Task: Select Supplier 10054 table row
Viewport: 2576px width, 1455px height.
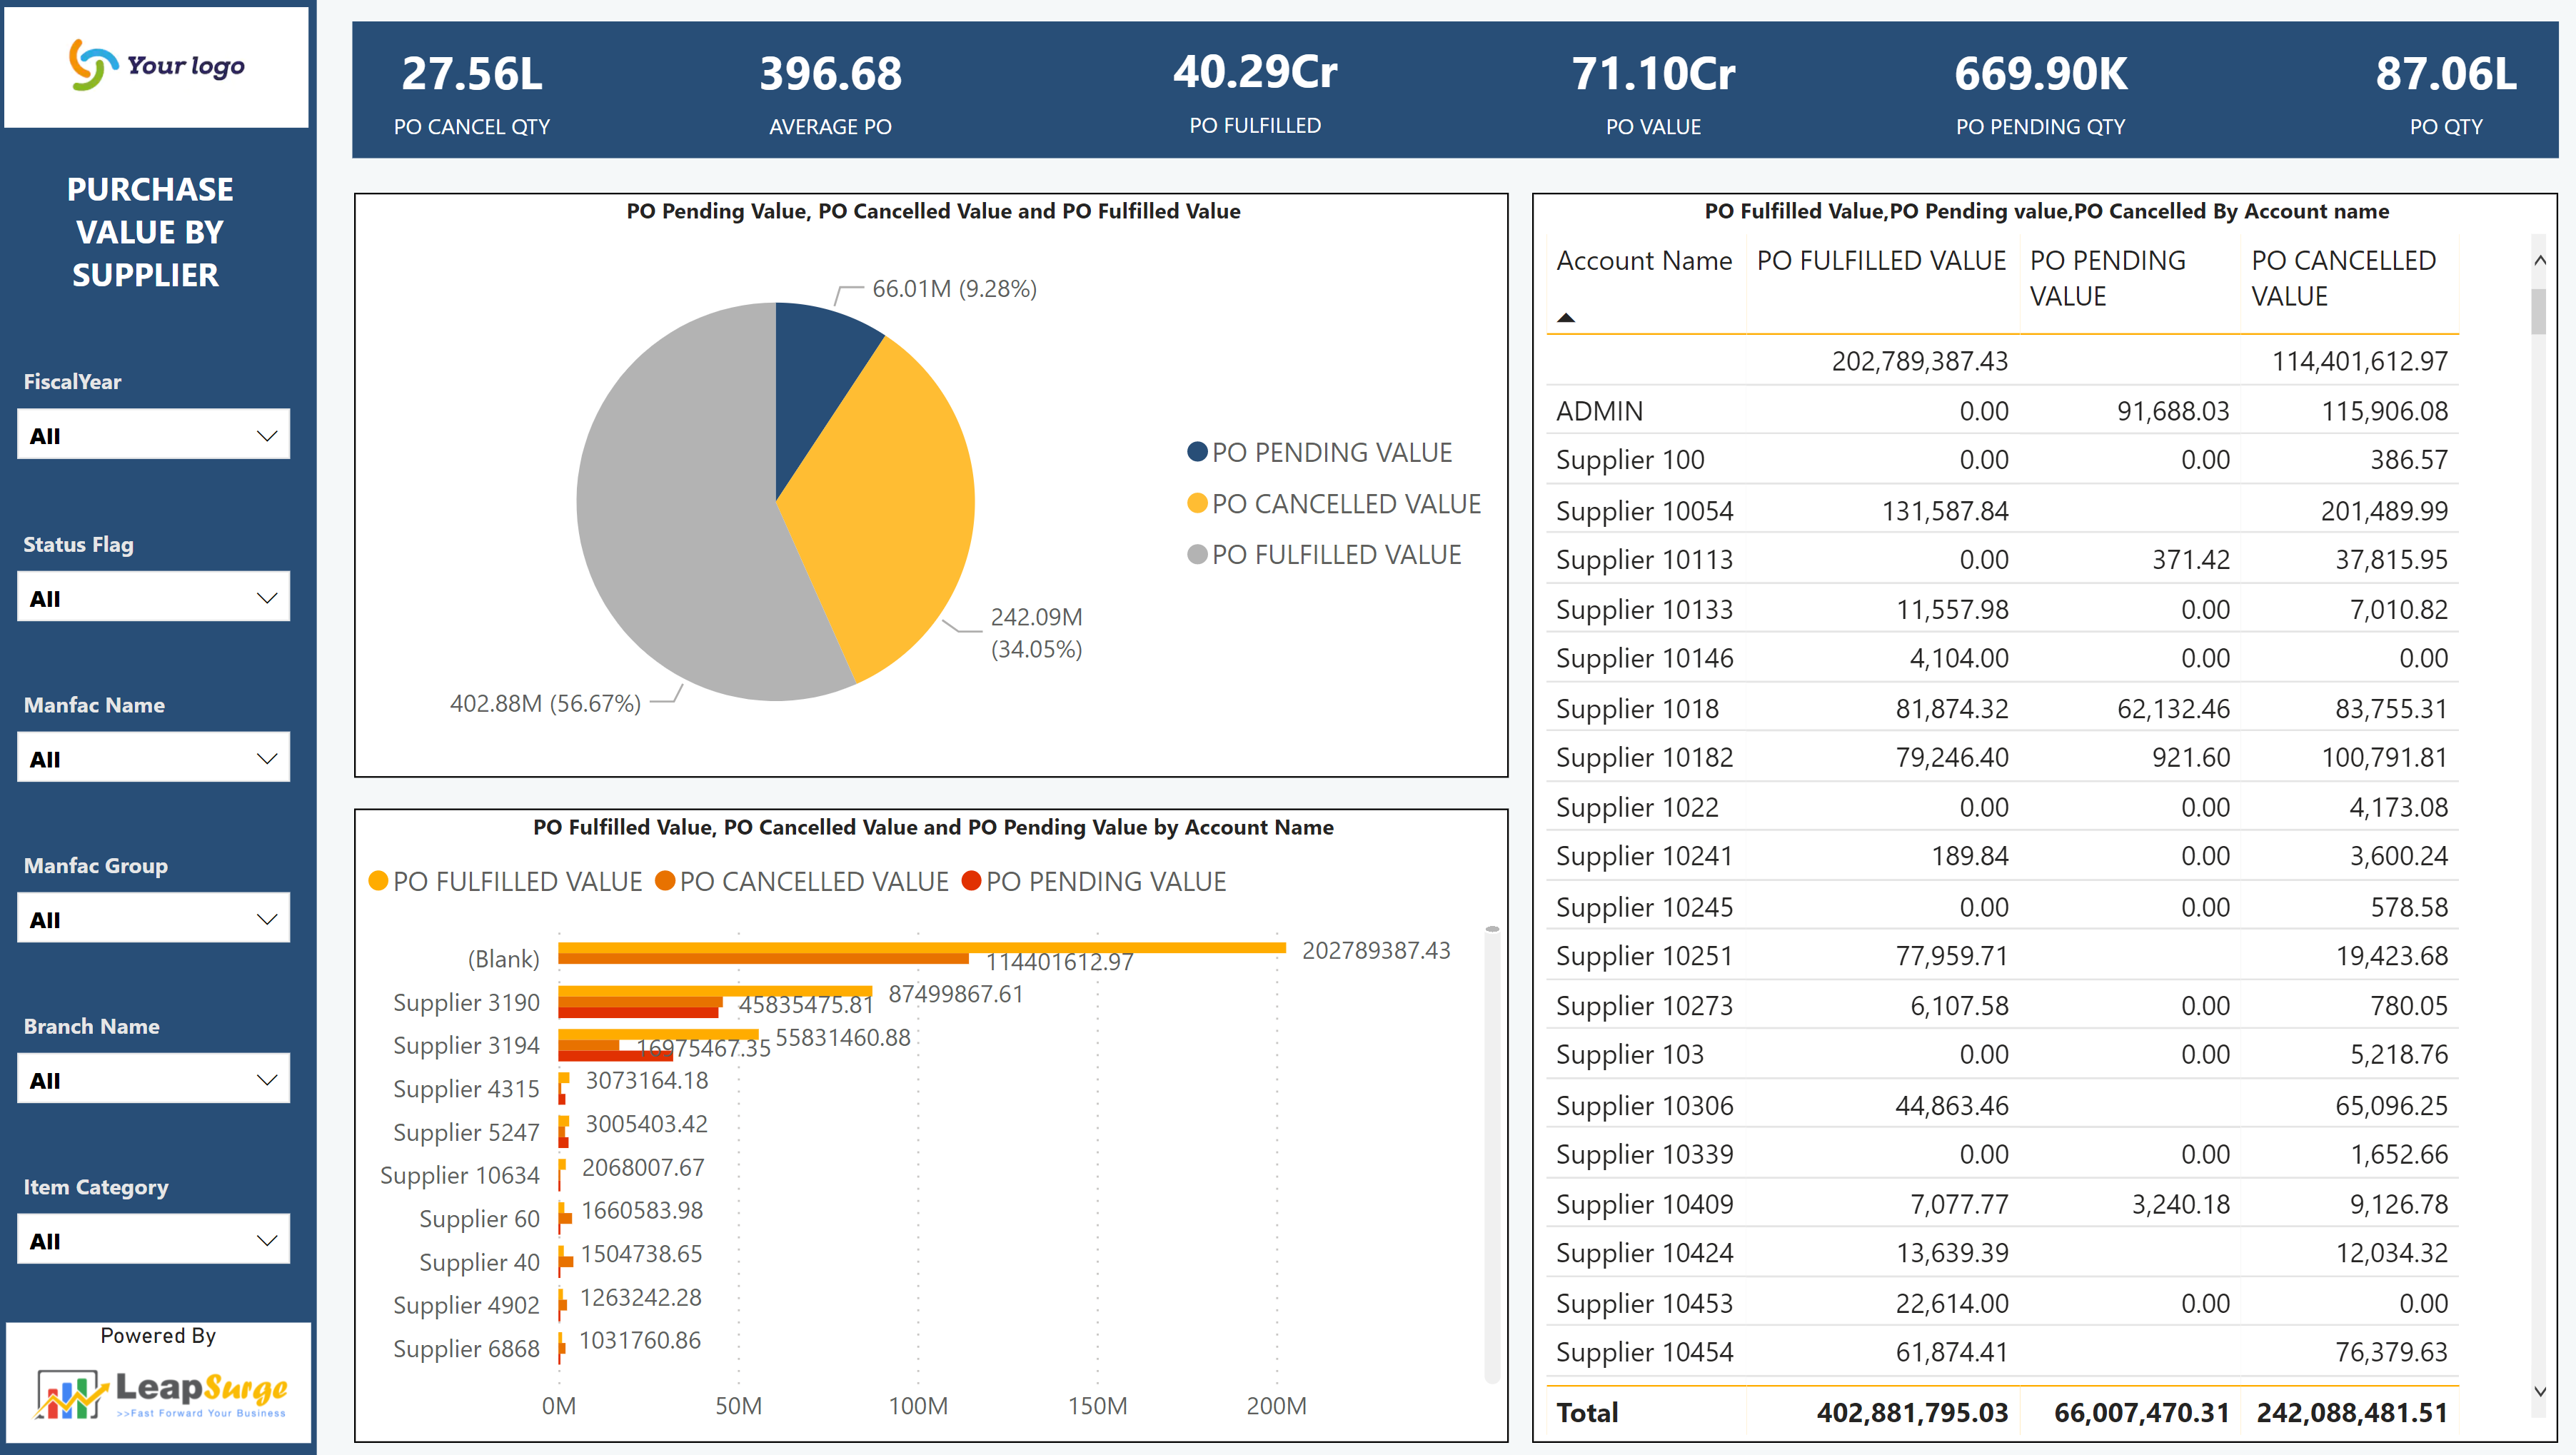Action: point(1644,511)
